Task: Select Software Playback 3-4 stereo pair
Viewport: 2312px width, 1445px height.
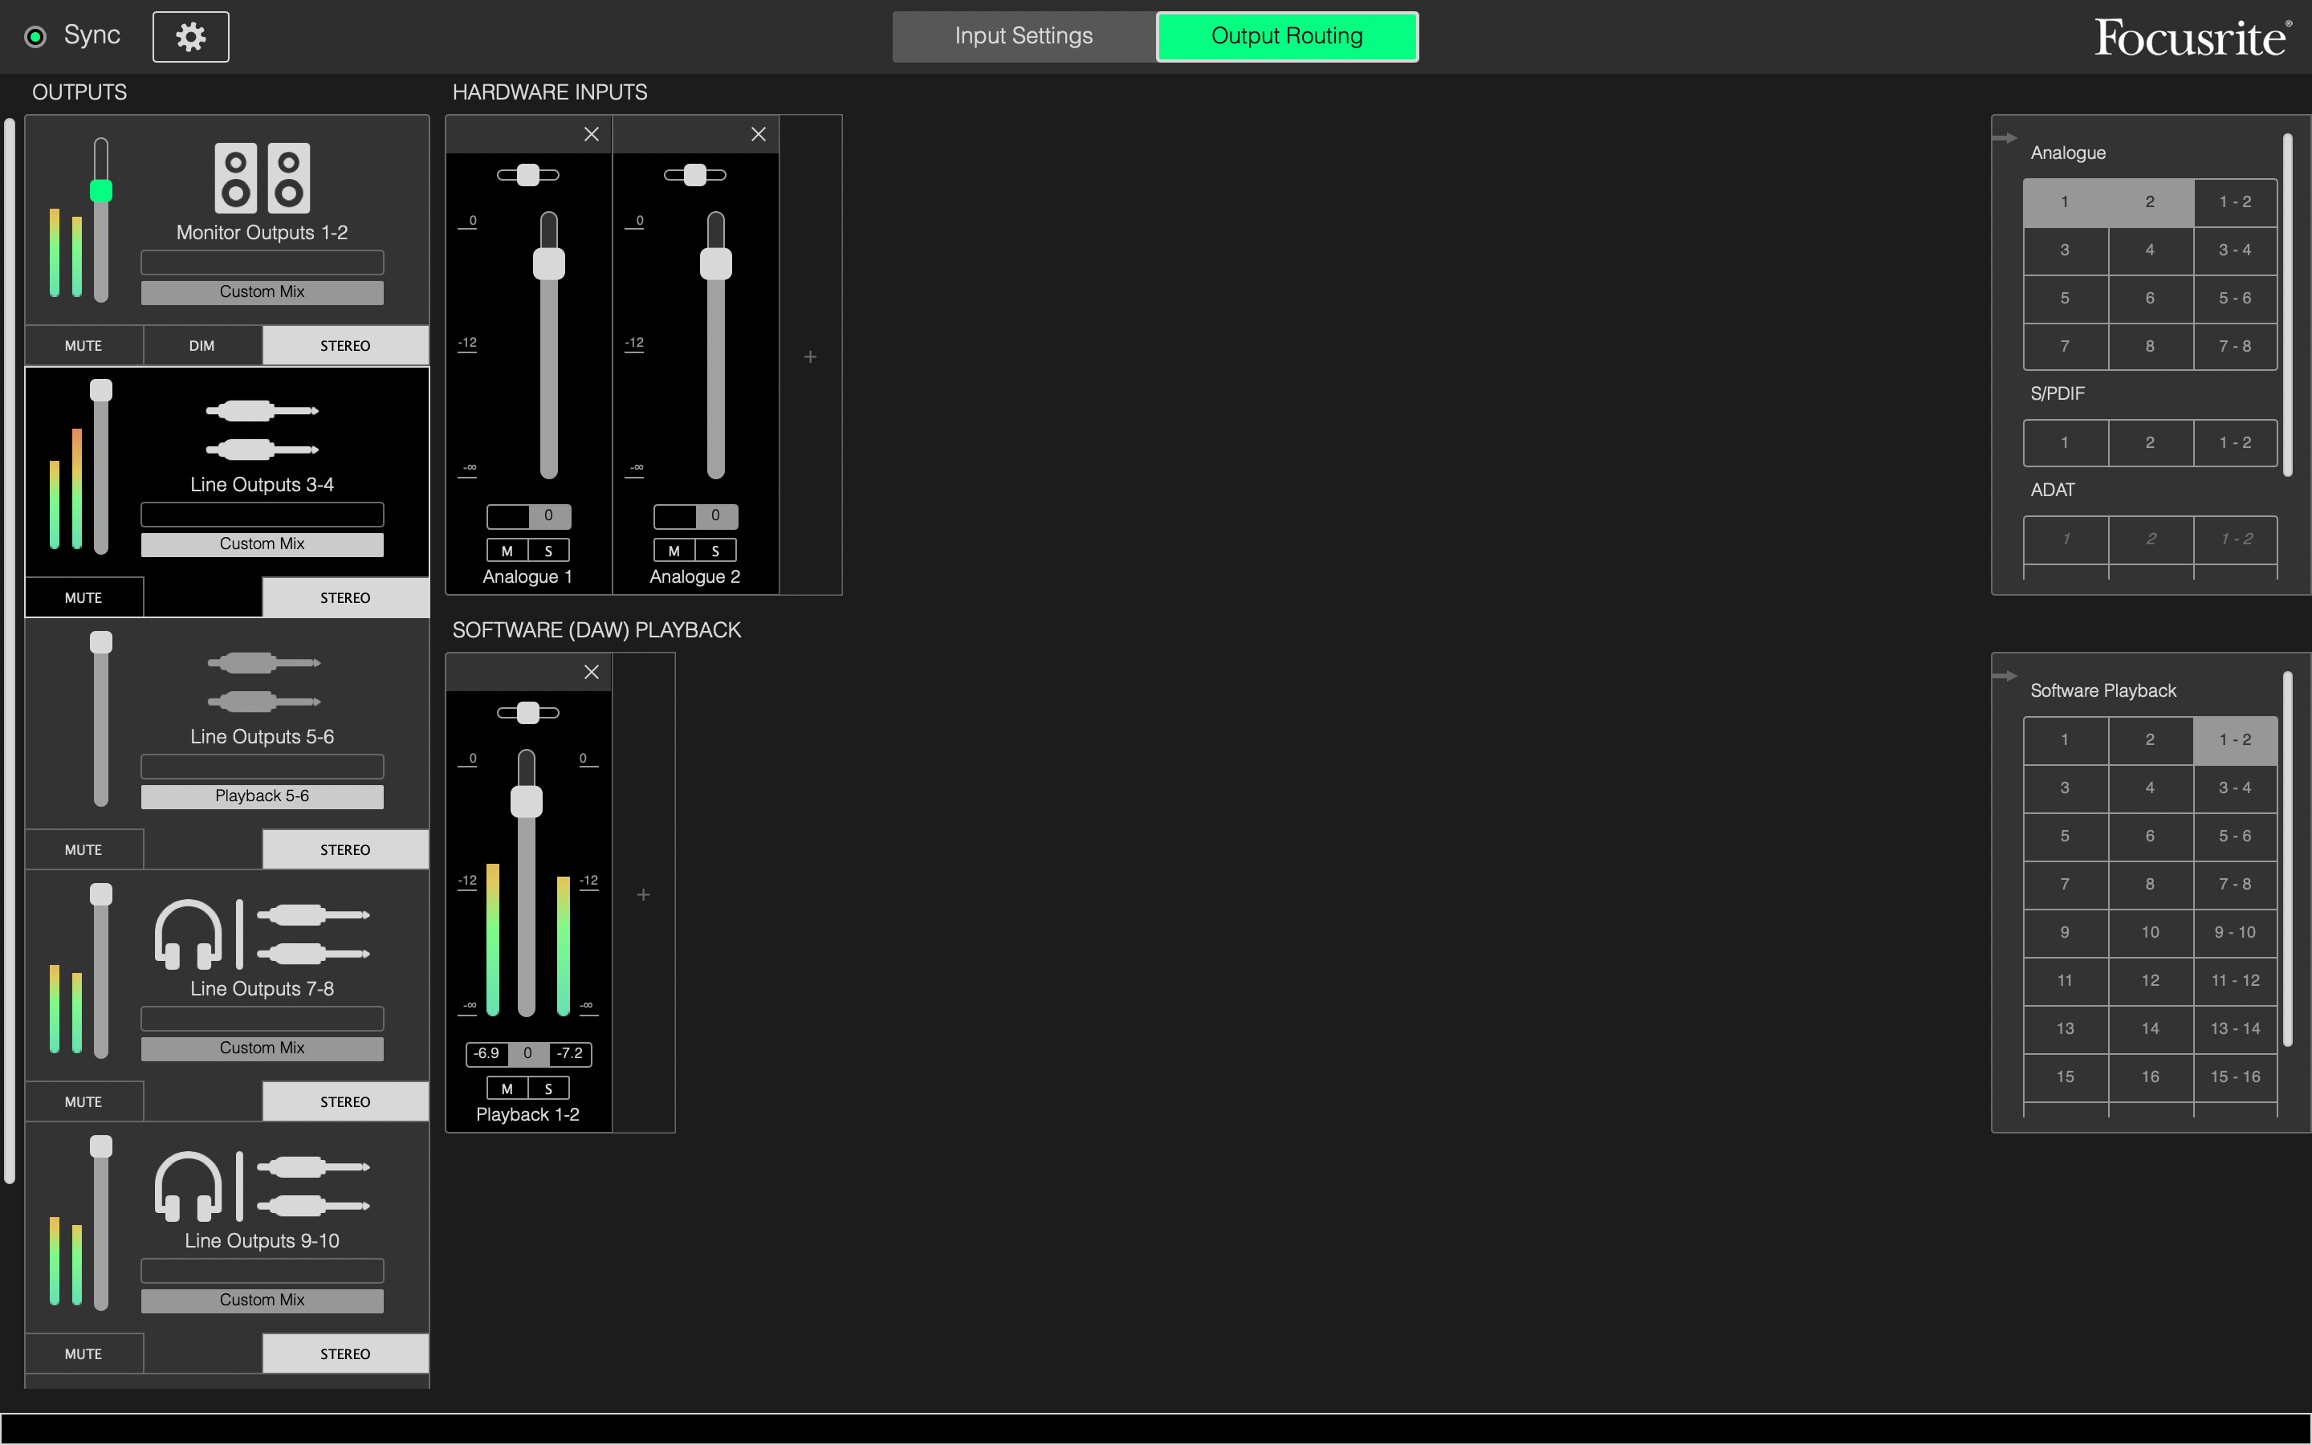Action: click(x=2233, y=788)
